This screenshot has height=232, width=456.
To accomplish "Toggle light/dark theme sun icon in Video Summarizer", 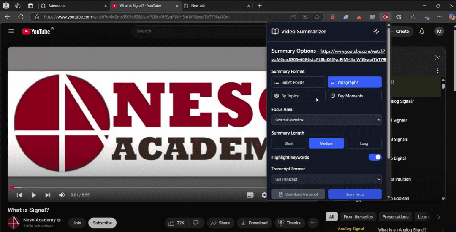I will pyautogui.click(x=376, y=31).
